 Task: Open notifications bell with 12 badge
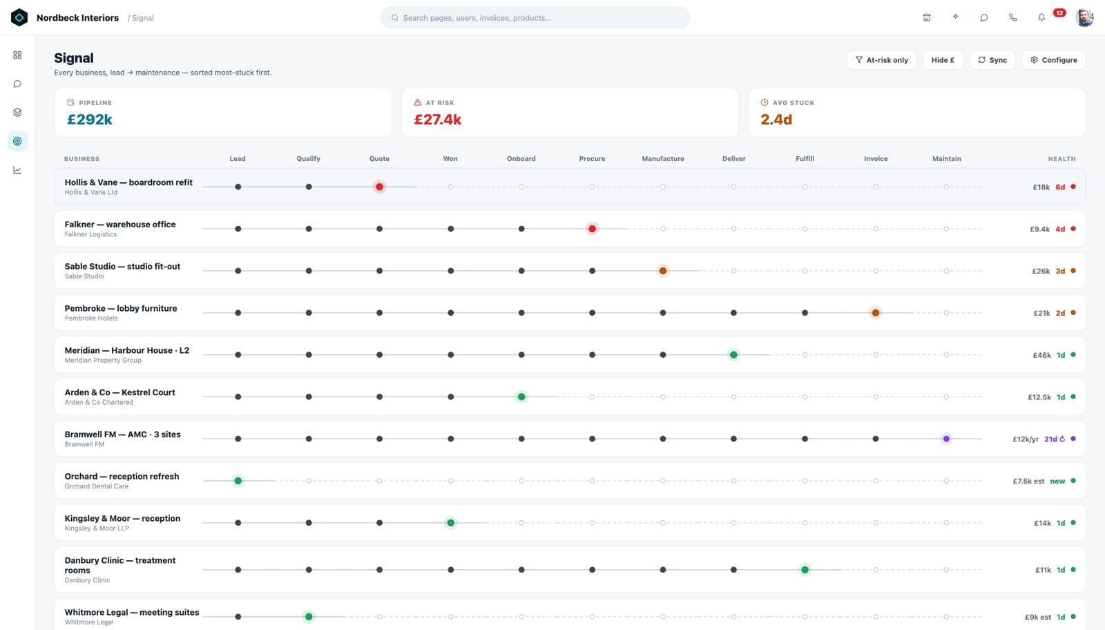pyautogui.click(x=1041, y=17)
